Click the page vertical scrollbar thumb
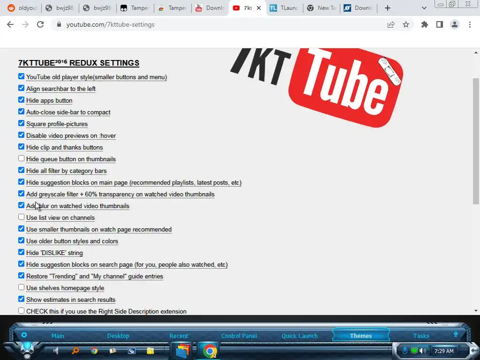Screen dimensions: 480x360 (x=476, y=141)
